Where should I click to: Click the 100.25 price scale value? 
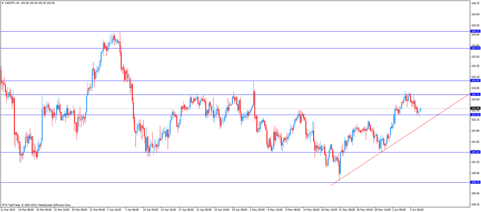pyautogui.click(x=476, y=205)
